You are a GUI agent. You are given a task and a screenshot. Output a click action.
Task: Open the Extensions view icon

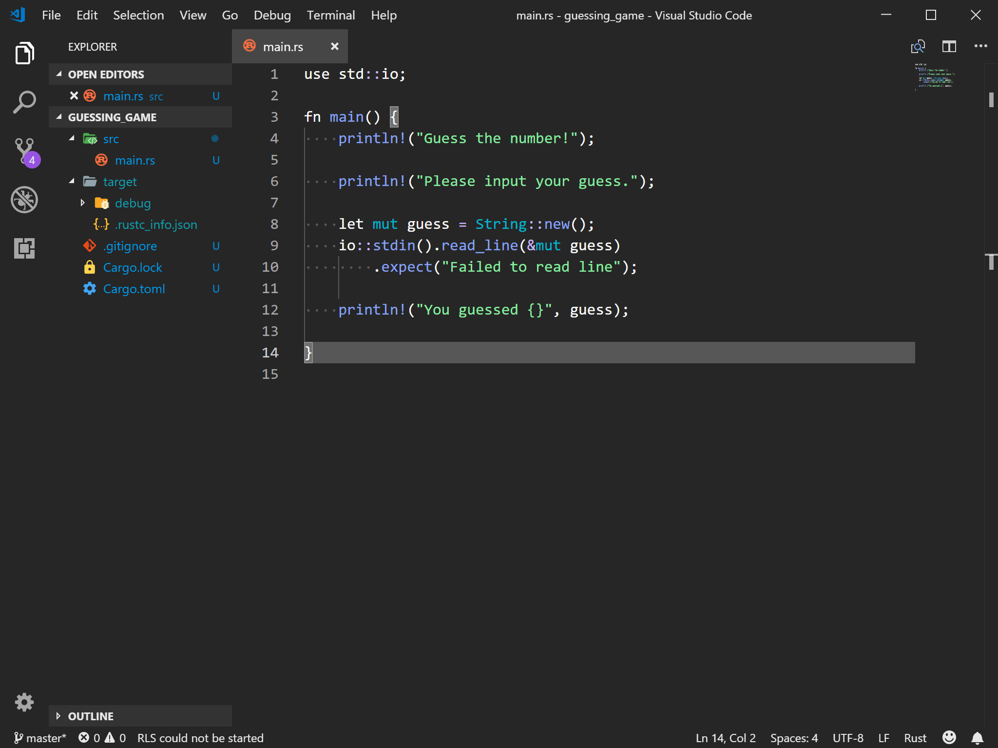24,248
